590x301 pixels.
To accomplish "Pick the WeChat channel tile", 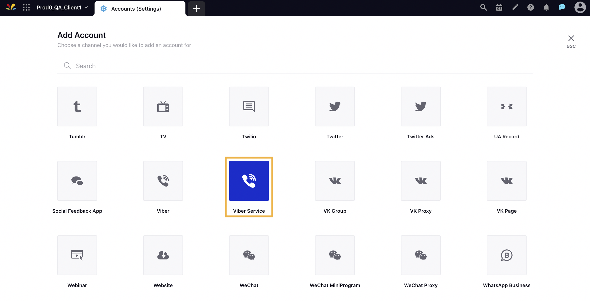I will pyautogui.click(x=249, y=255).
